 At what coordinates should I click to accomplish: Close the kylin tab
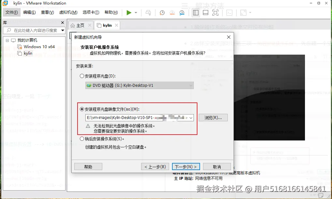pos(116,25)
